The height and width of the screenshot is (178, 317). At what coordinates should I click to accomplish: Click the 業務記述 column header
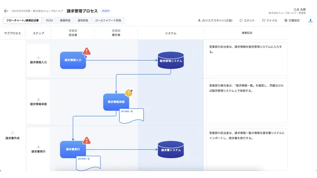(247, 33)
